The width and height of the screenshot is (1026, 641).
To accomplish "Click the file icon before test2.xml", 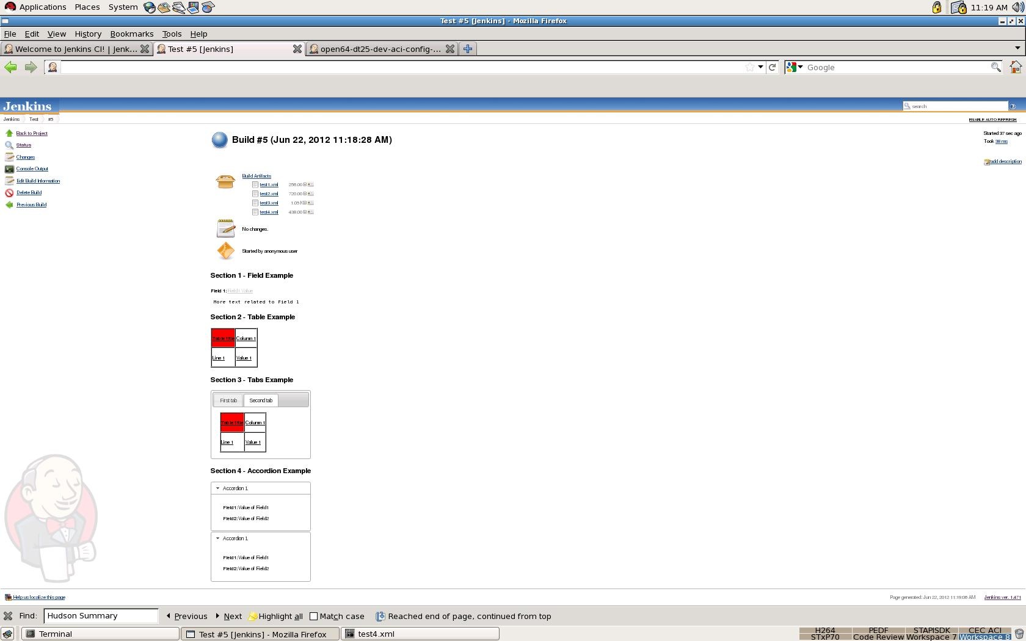I will click(x=255, y=194).
